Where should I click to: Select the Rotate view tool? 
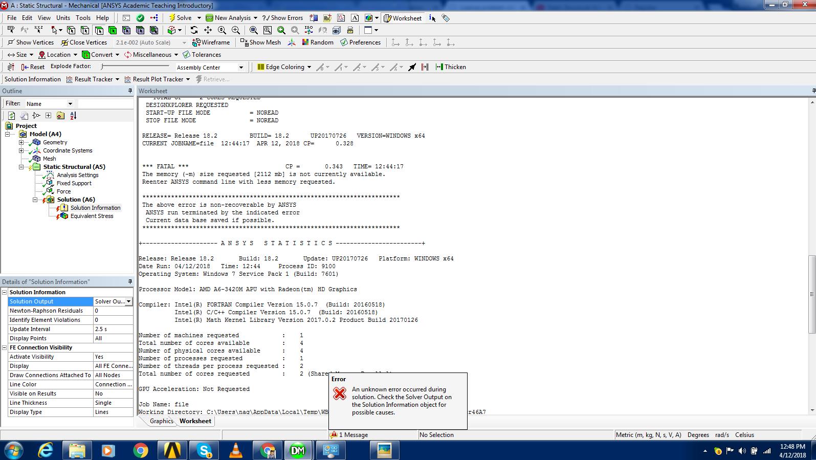(x=194, y=30)
